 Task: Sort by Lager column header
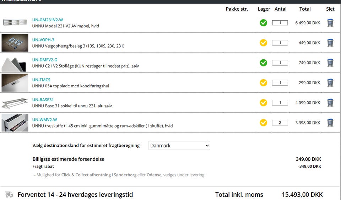[x=264, y=9]
